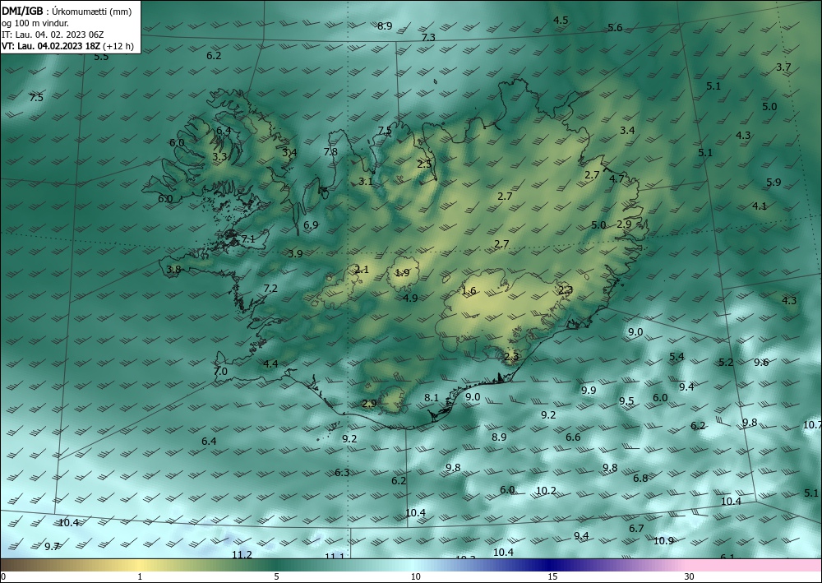Click the color scale tick label "10"
The width and height of the screenshot is (822, 583).
(x=416, y=576)
